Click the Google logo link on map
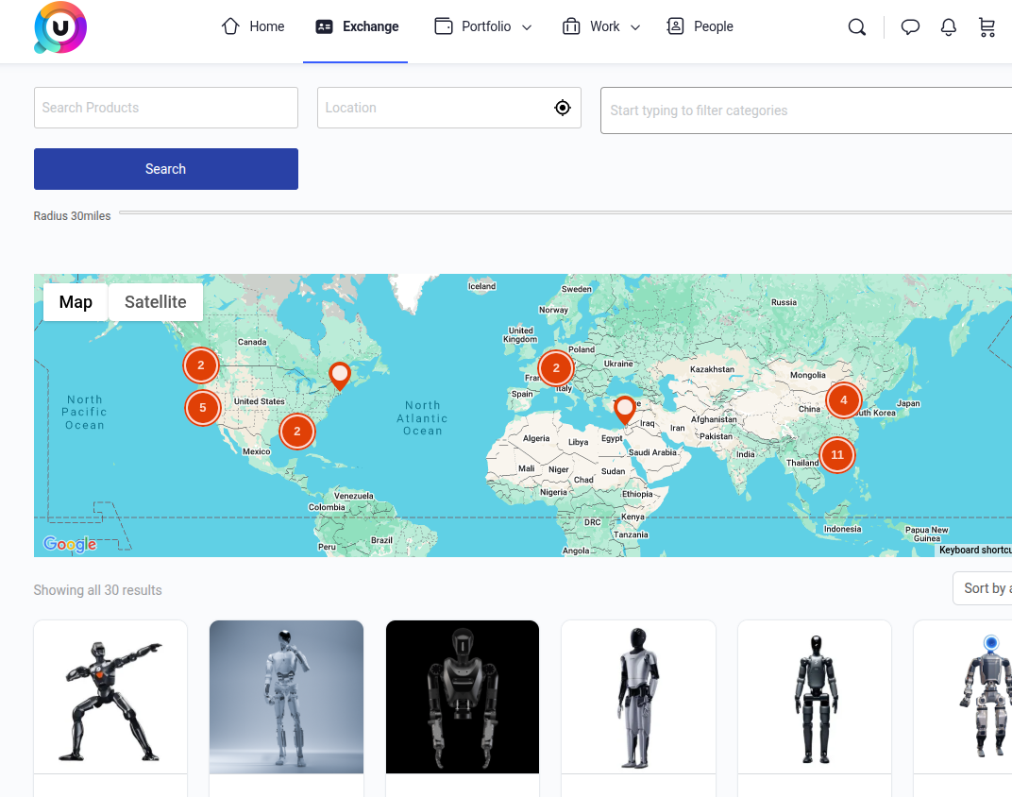 click(70, 544)
